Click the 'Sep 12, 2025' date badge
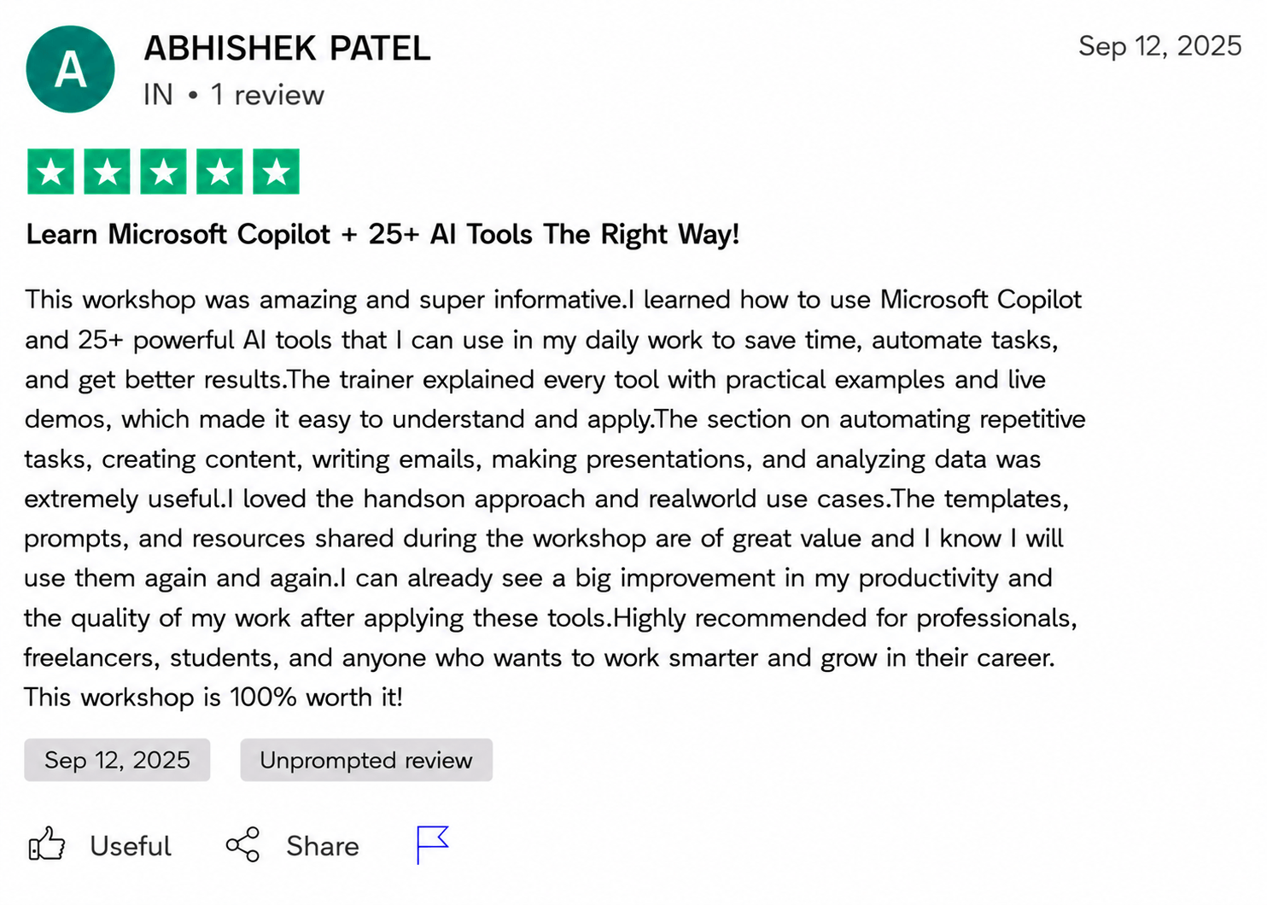 pos(117,760)
